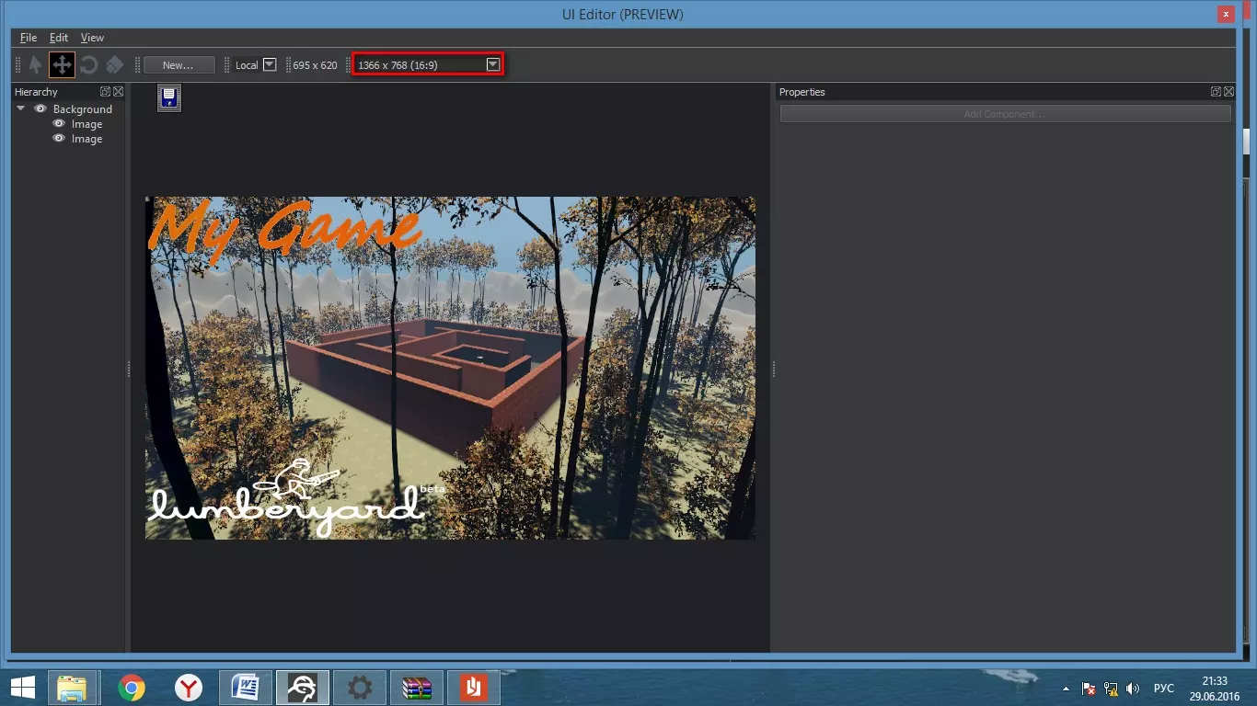Click the Add Component button
This screenshot has width=1257, height=706.
tap(1004, 114)
